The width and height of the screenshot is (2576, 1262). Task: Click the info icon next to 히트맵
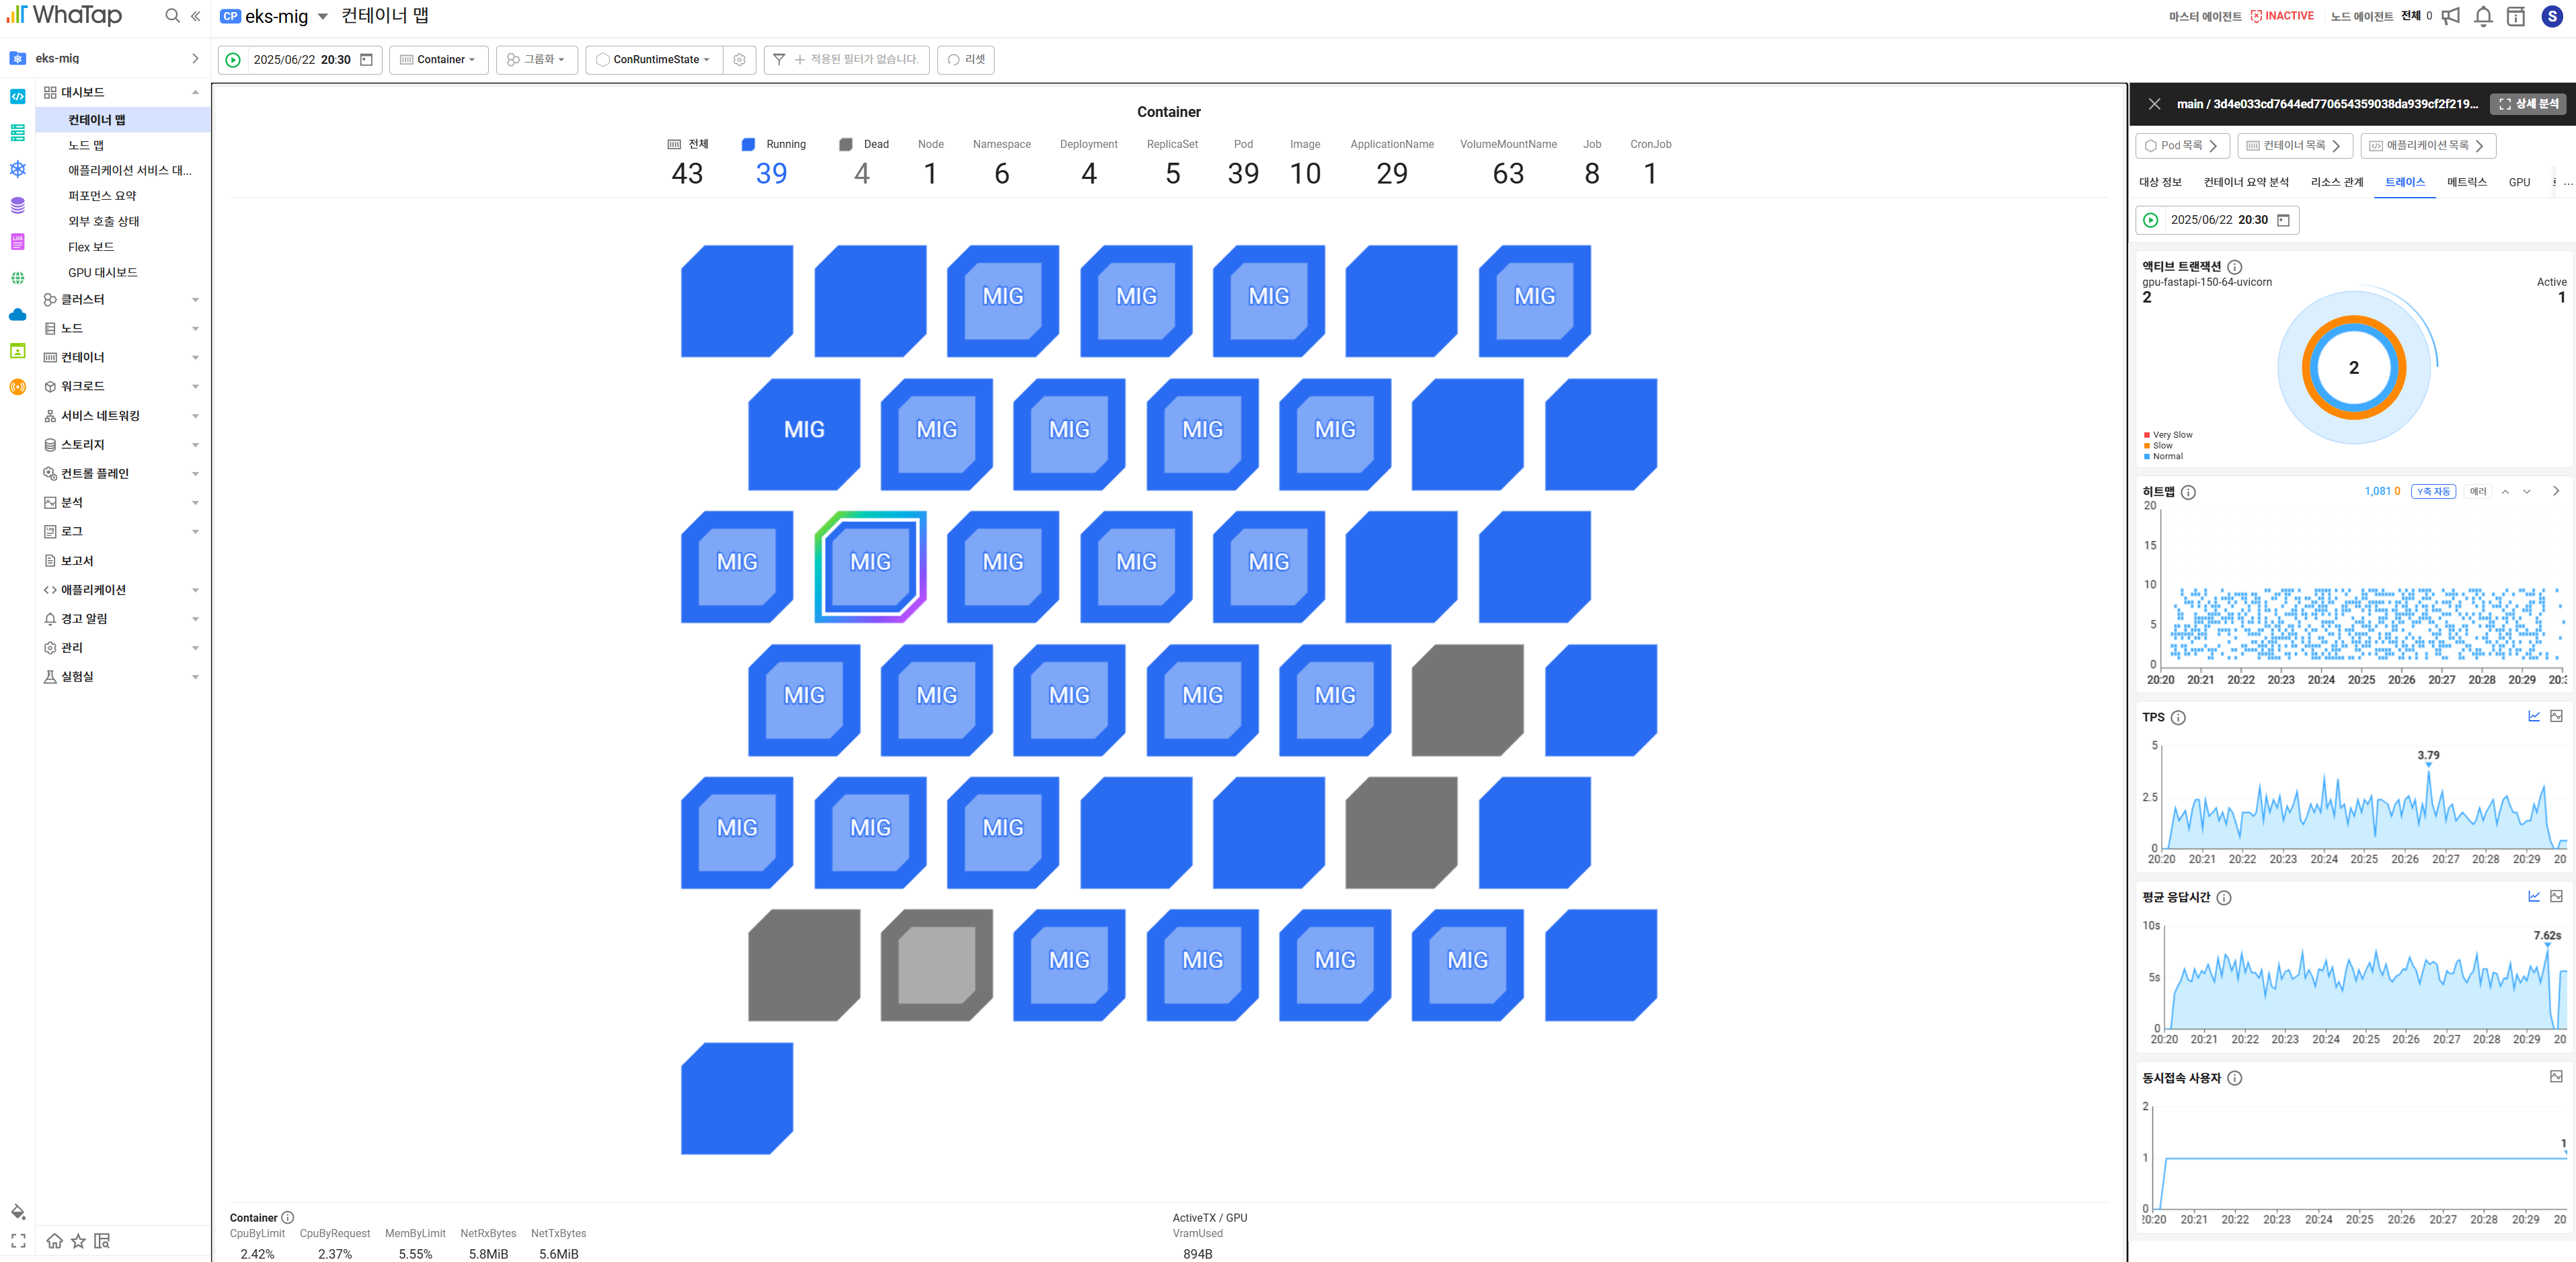tap(2188, 492)
